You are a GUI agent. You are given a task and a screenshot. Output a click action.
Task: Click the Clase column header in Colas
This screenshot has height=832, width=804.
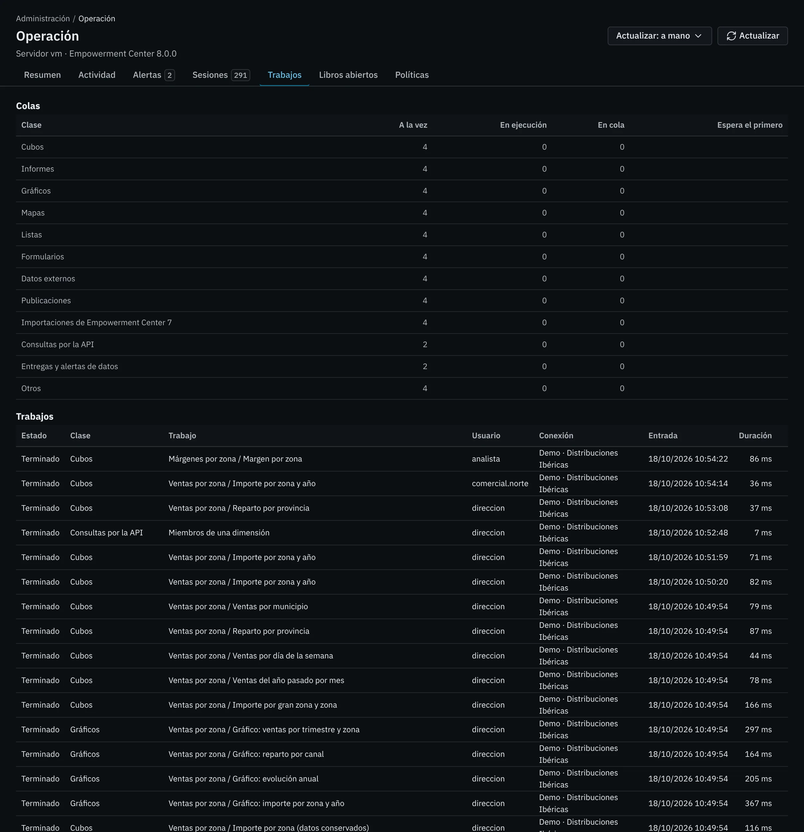(31, 125)
